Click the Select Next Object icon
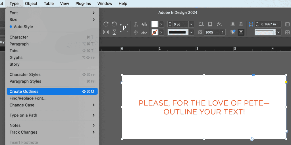This screenshot has width=291, height=145. point(144,32)
